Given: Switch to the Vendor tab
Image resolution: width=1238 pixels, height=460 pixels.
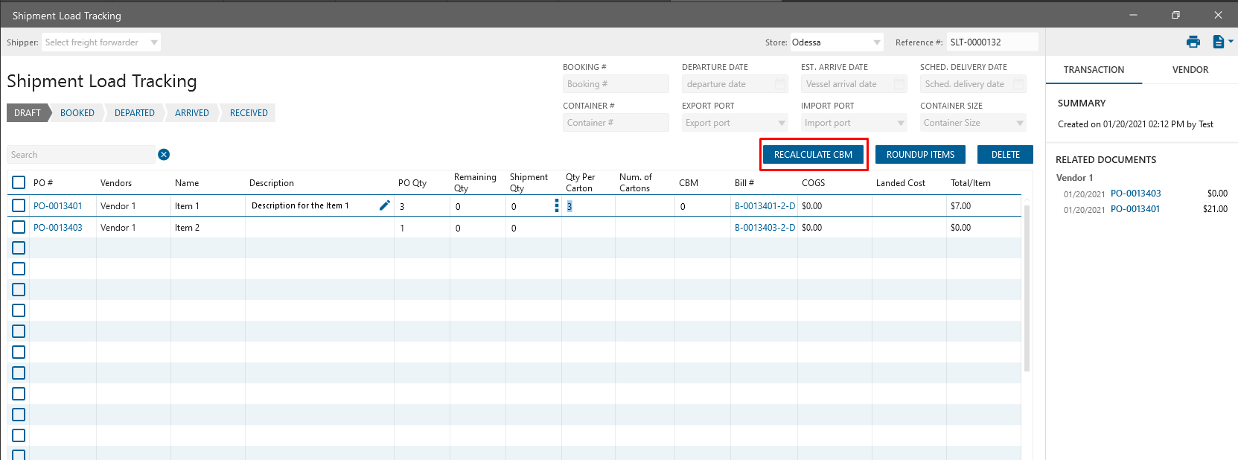Looking at the screenshot, I should point(1190,70).
